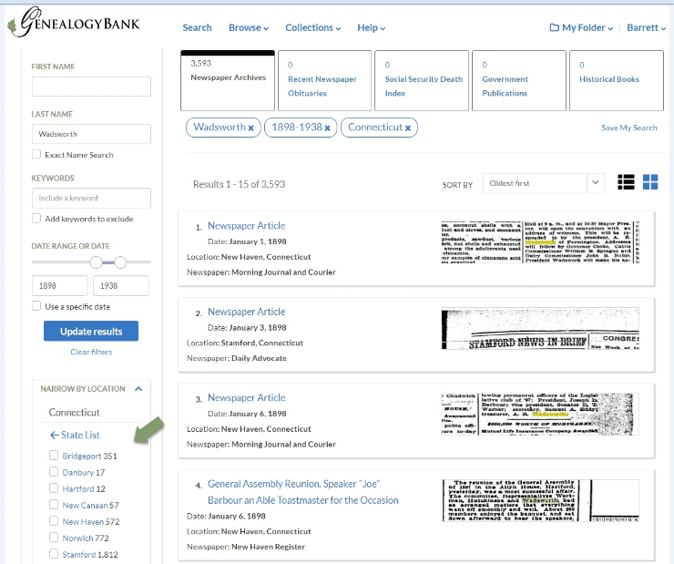Open Newspaper Article dated January 1, 1898

tap(246, 226)
